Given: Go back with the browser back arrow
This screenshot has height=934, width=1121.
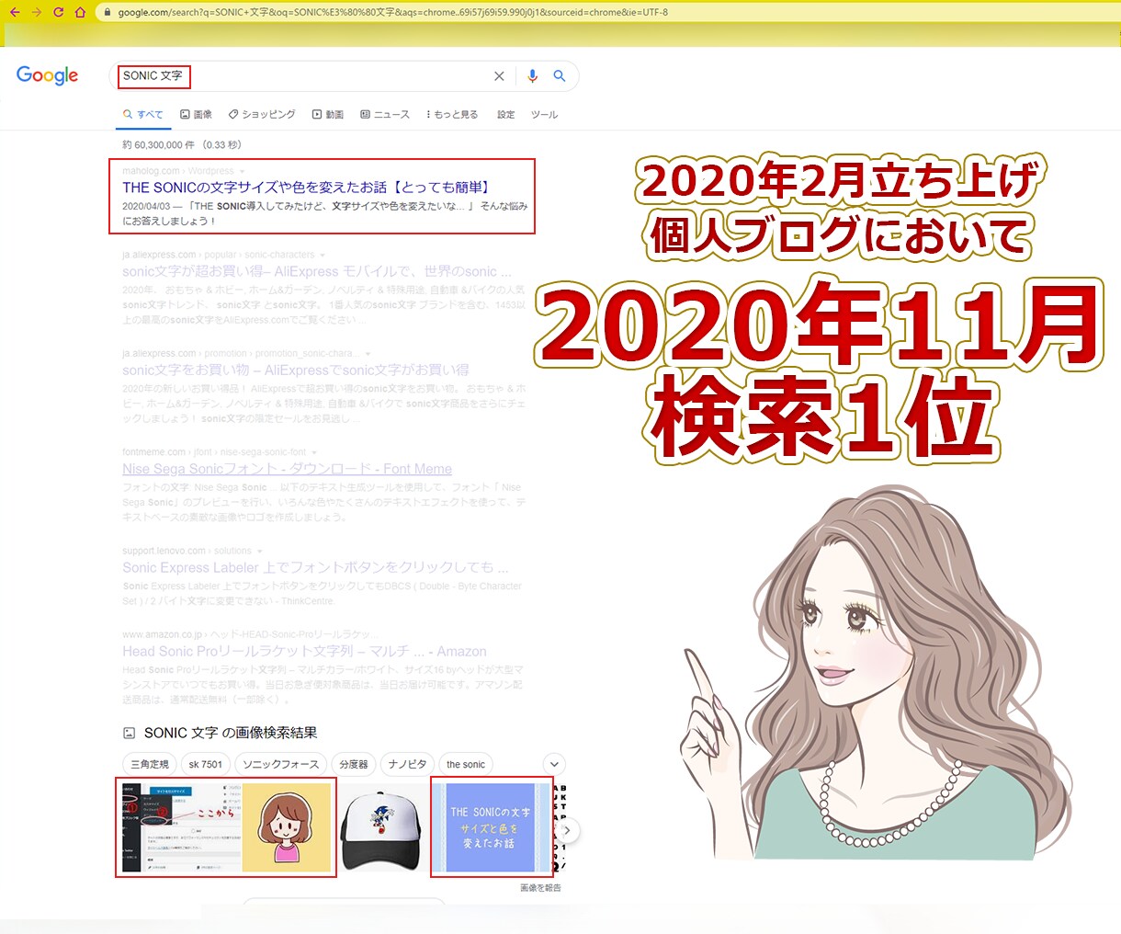Looking at the screenshot, I should (14, 12).
